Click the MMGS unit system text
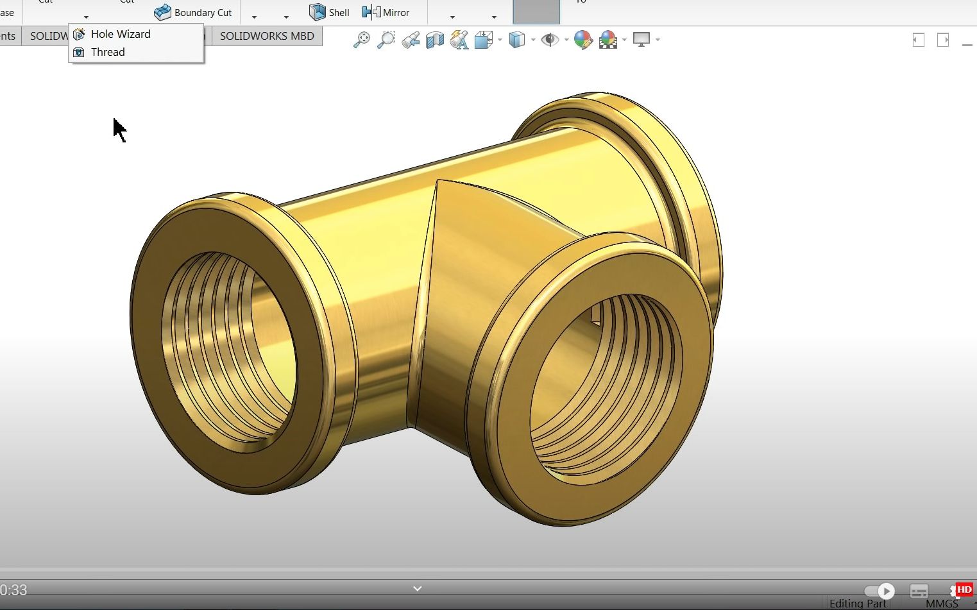 pos(941,604)
